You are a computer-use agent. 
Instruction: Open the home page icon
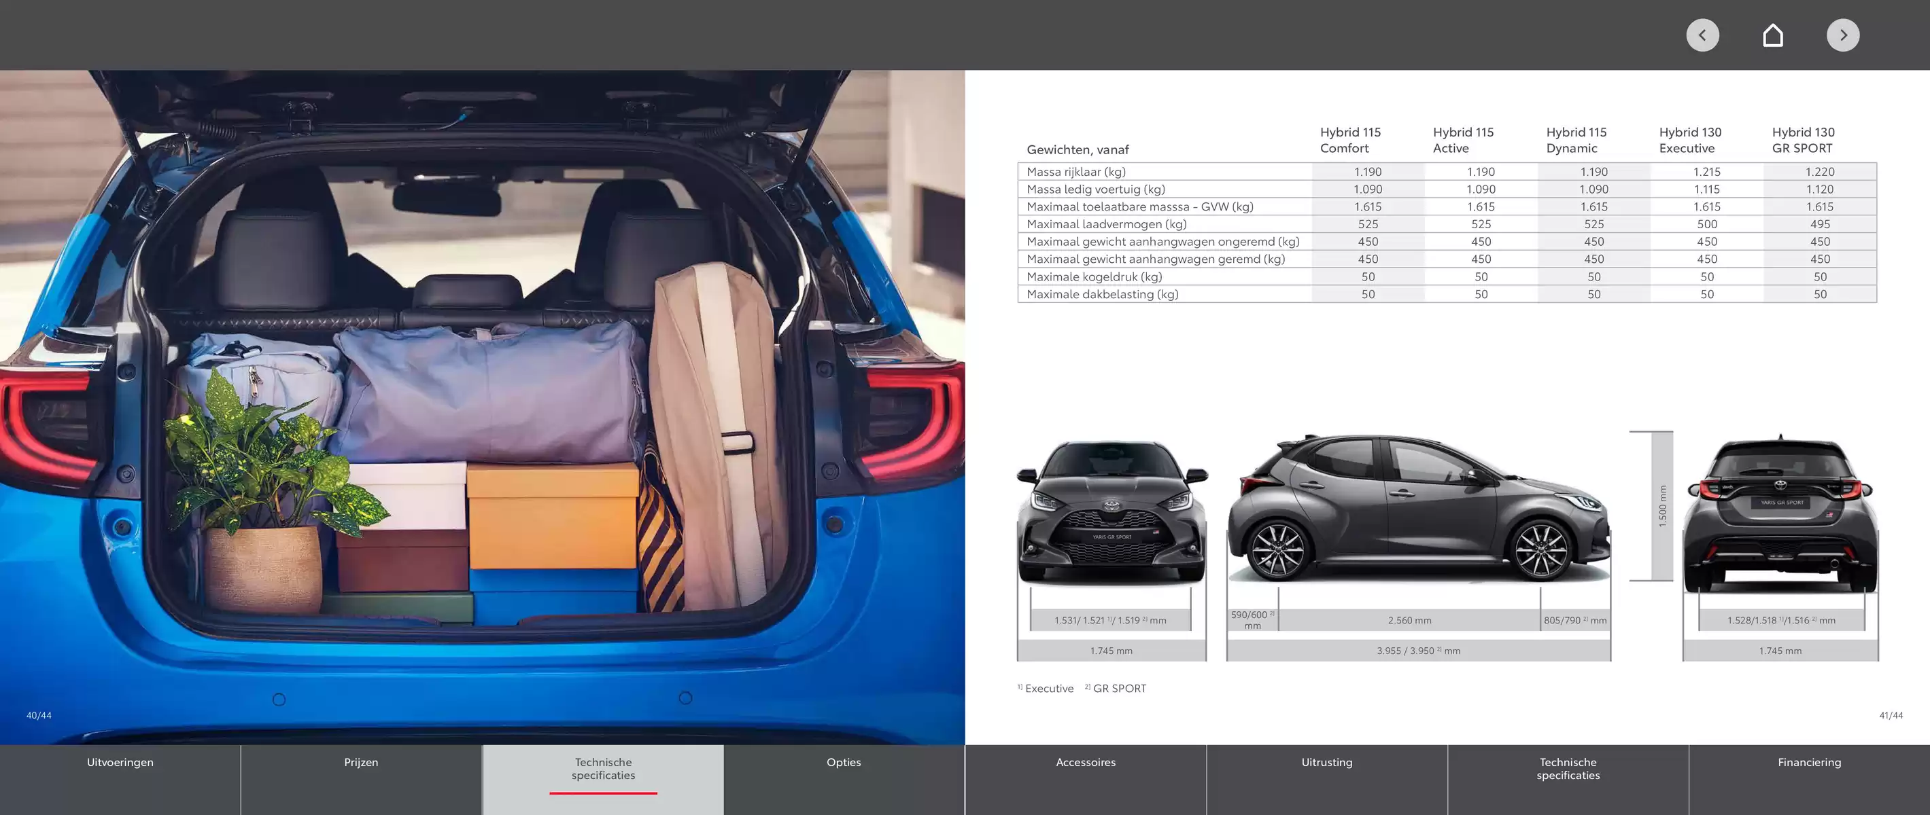(1773, 35)
